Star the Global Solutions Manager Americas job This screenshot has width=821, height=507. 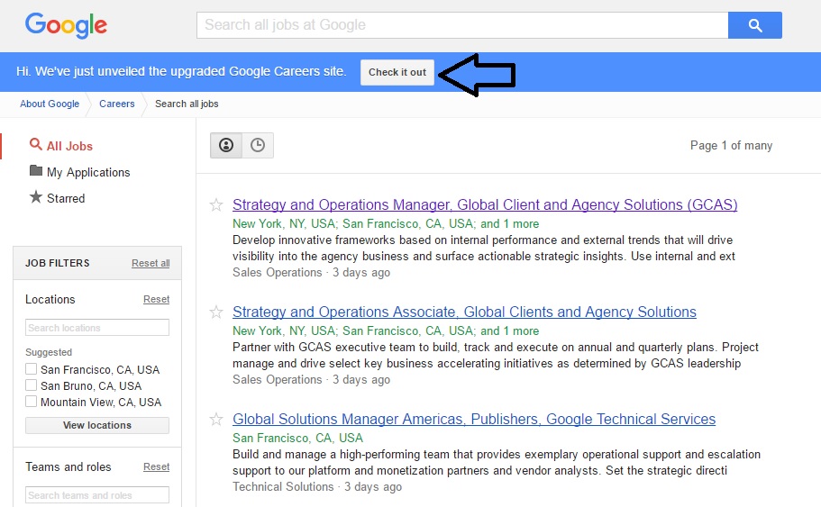(216, 419)
